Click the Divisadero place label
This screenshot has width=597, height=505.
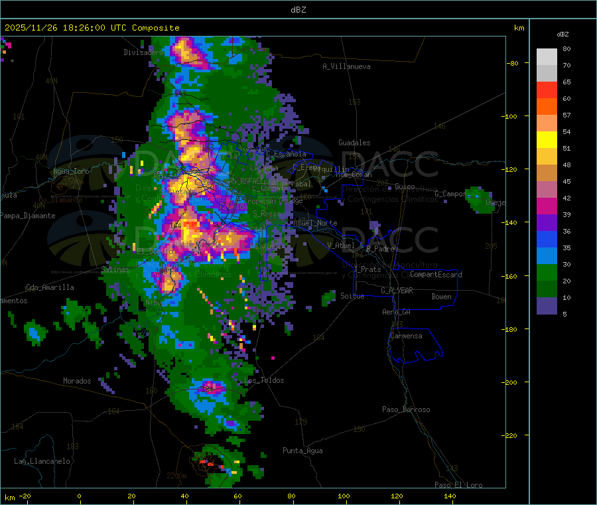[x=143, y=52]
